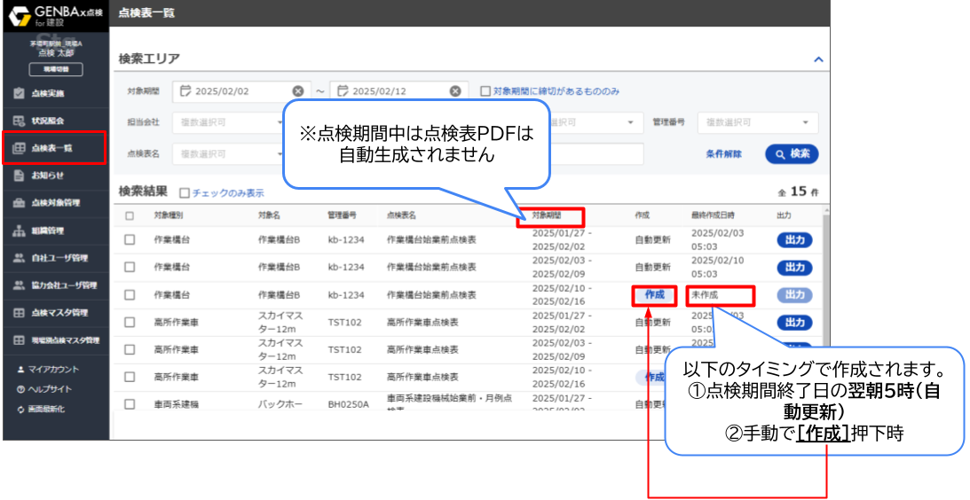
Task: Toggle the チェックのみ表示 checkbox
Action: [x=185, y=192]
